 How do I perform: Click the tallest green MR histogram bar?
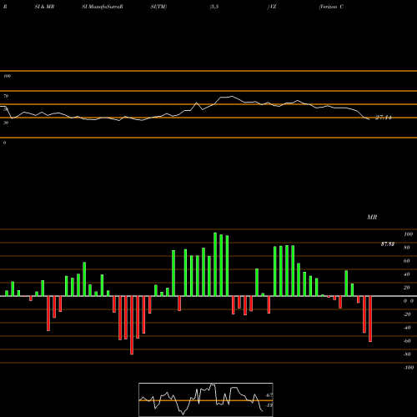coord(215,264)
